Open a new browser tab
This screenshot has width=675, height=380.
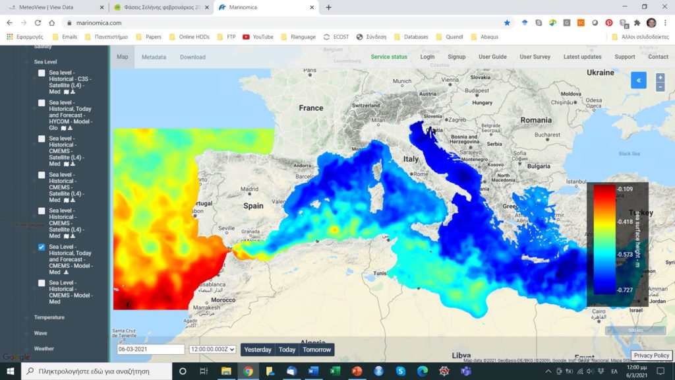[328, 7]
